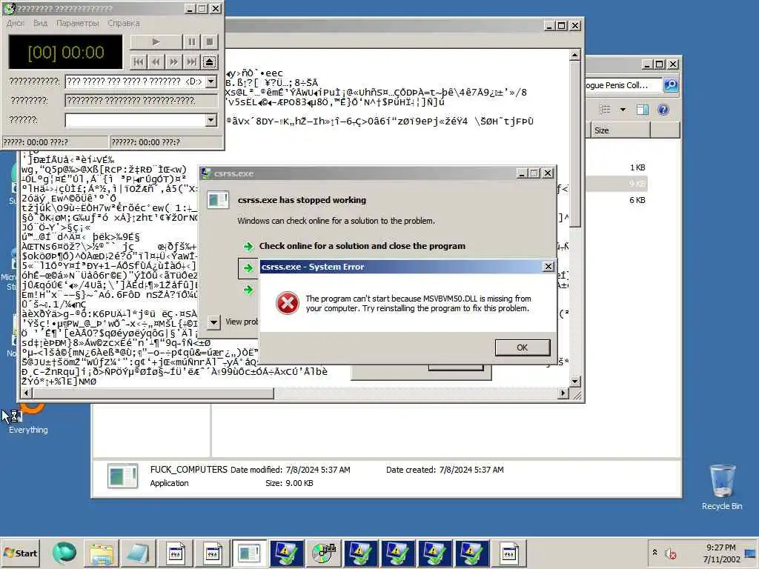Click the muted volume tray icon
The width and height of the screenshot is (759, 569).
[670, 553]
